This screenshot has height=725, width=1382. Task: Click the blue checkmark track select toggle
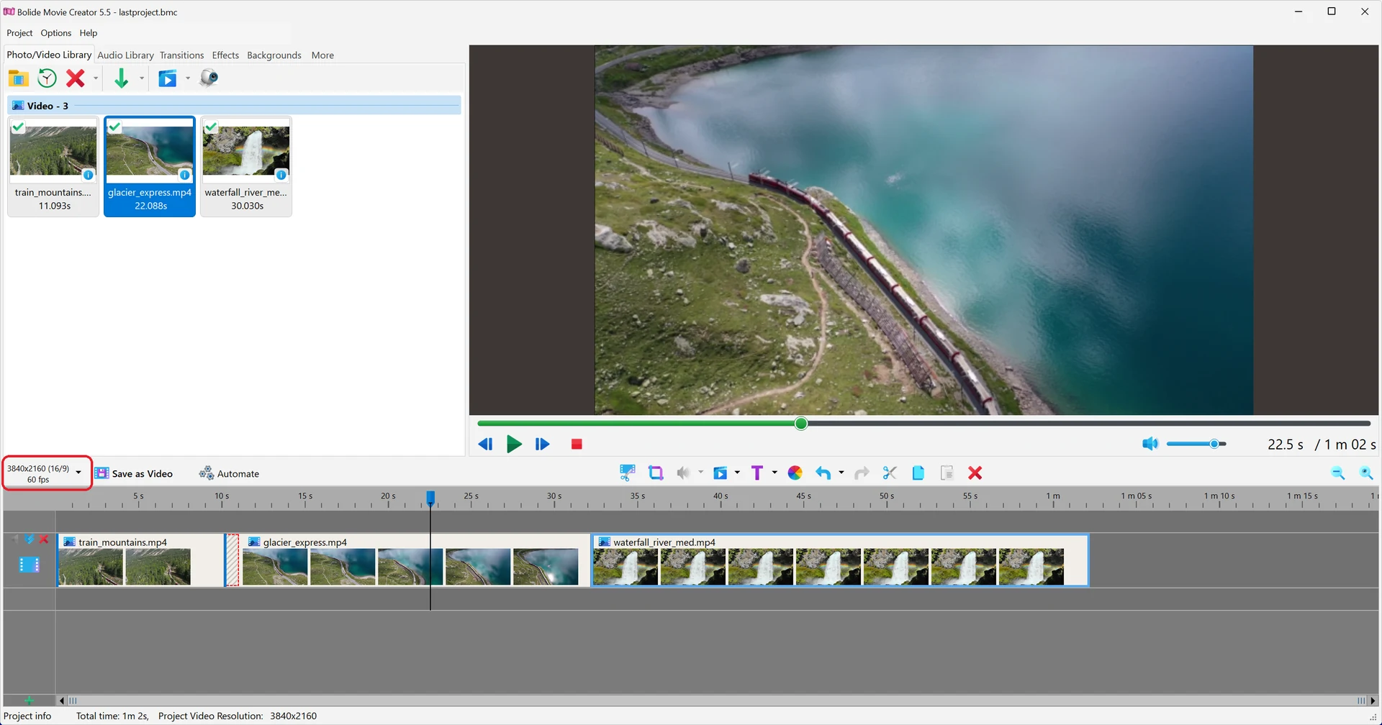[30, 539]
